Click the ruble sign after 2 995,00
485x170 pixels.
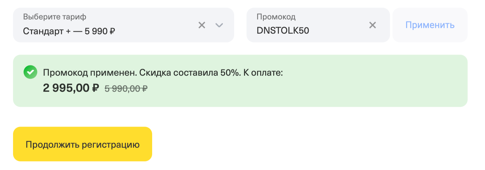95,88
